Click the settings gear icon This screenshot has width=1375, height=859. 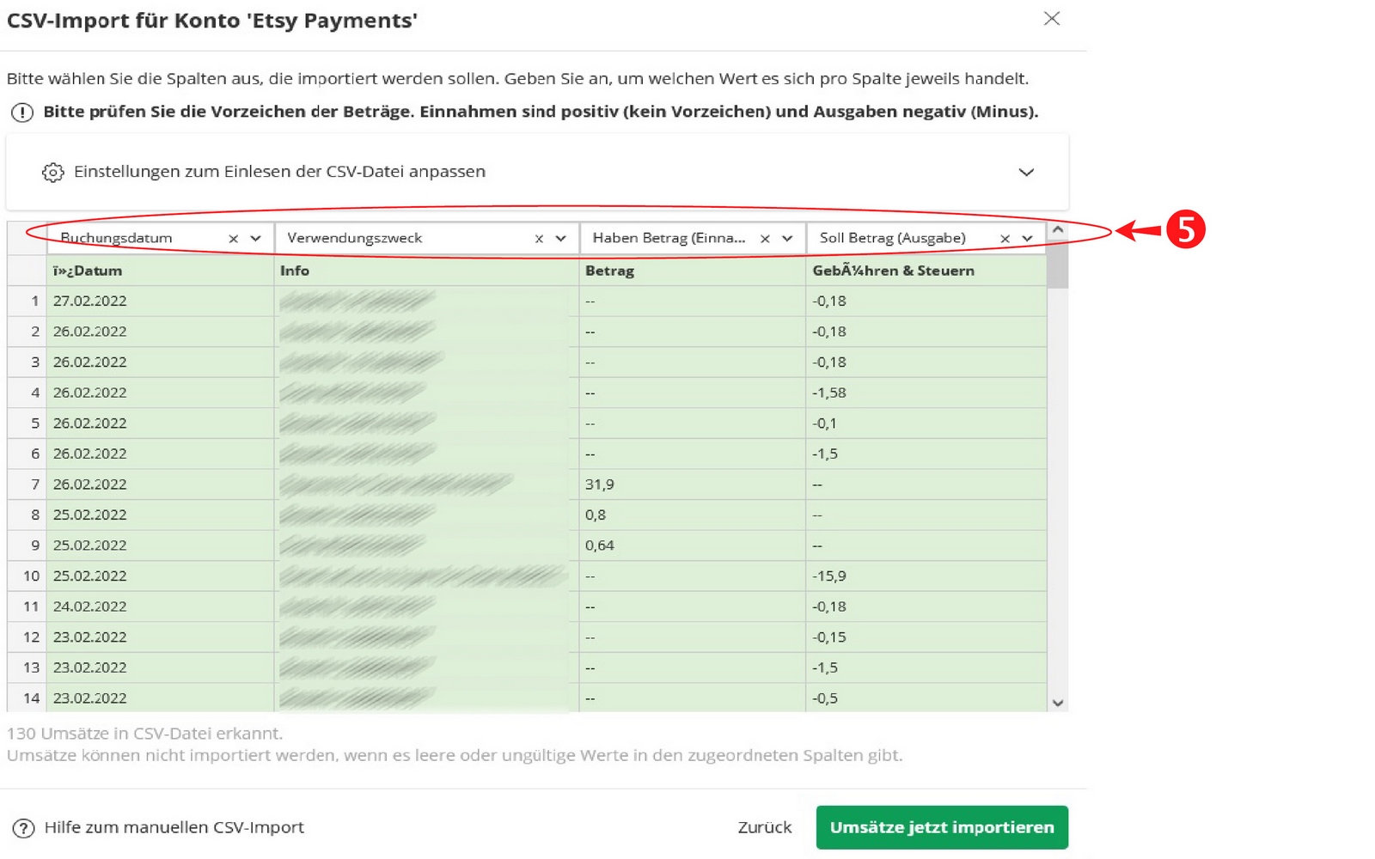point(52,172)
